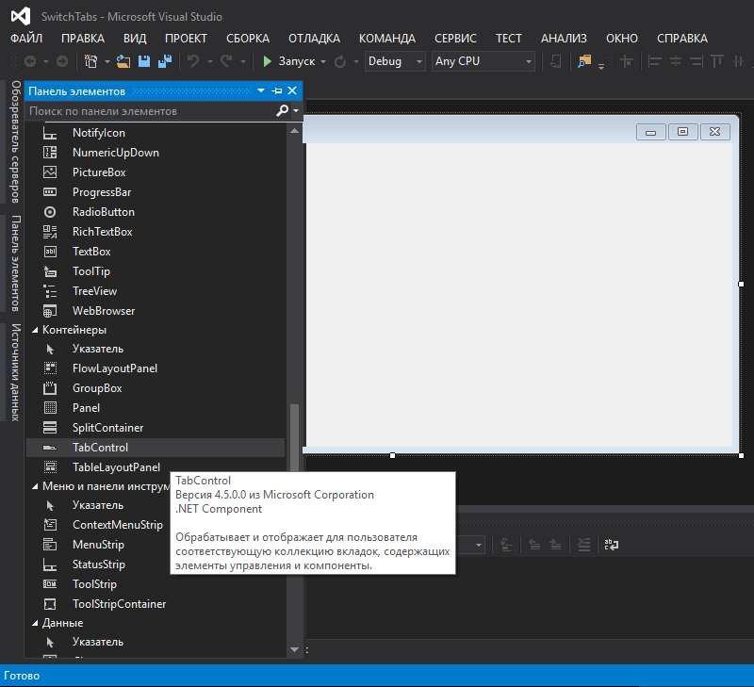Focus the toolbox search field
The image size is (754, 687).
(x=152, y=111)
